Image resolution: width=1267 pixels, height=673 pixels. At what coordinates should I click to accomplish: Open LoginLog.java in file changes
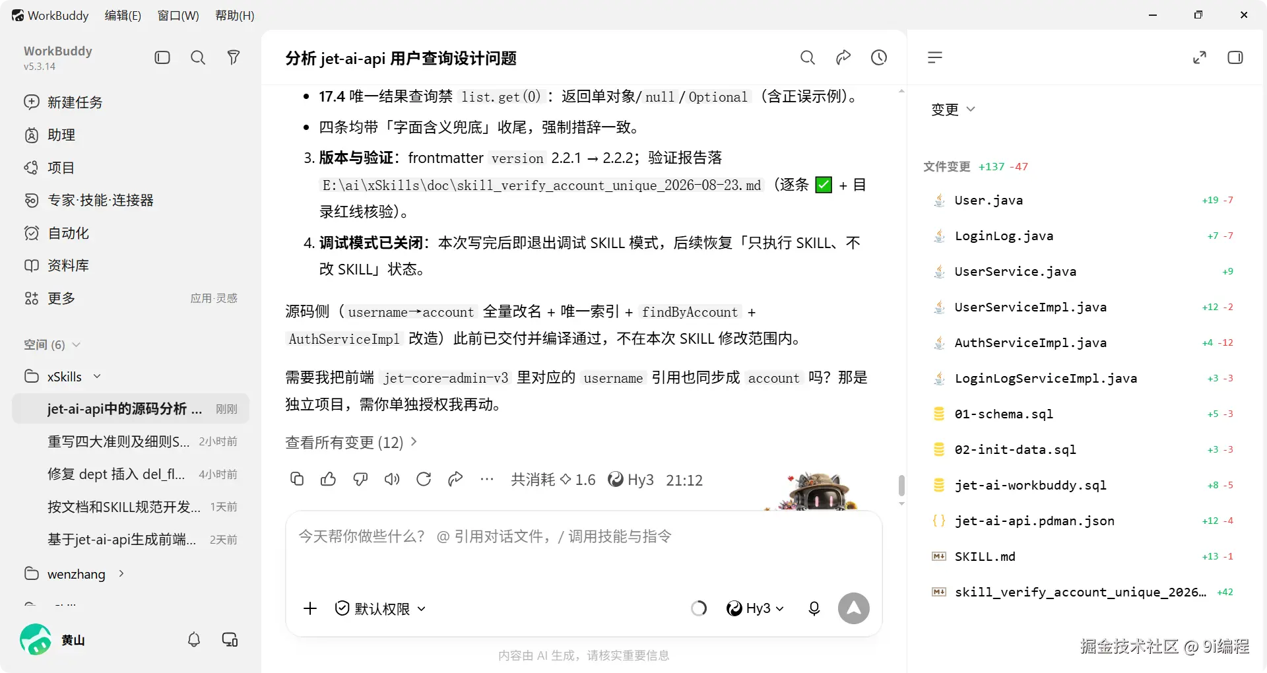1082,236
